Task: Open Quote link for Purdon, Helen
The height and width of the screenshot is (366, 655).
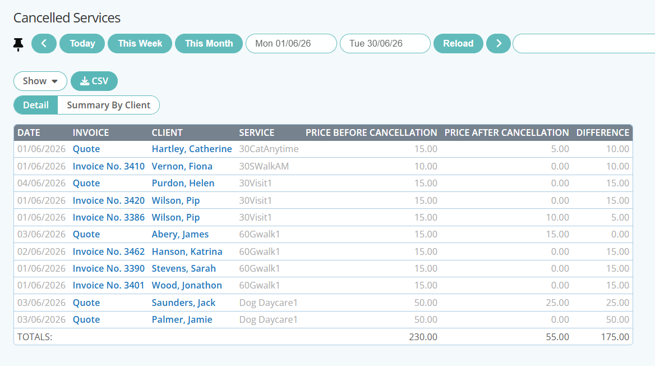Action: click(86, 183)
